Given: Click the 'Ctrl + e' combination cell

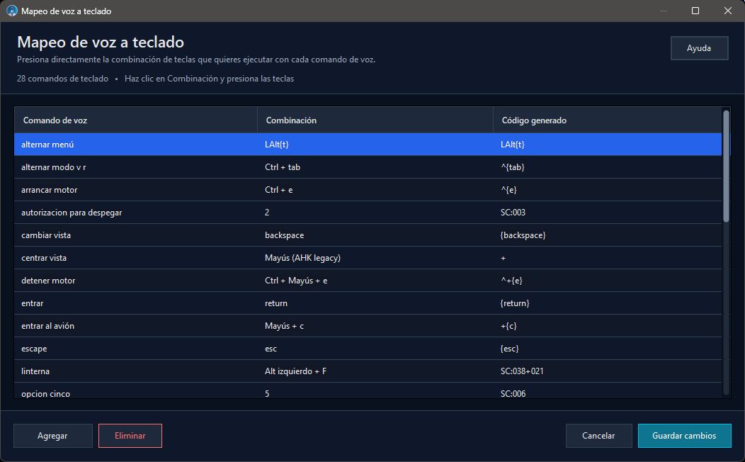Looking at the screenshot, I should pyautogui.click(x=375, y=190).
